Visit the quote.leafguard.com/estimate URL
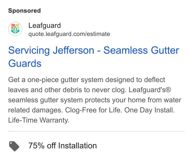The image size is (193, 161). click(x=69, y=34)
